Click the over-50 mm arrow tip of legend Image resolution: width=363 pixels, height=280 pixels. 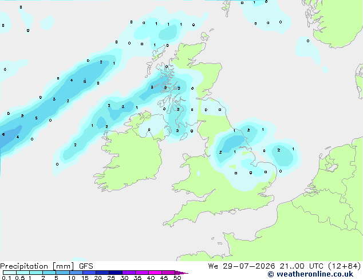pos(181,273)
